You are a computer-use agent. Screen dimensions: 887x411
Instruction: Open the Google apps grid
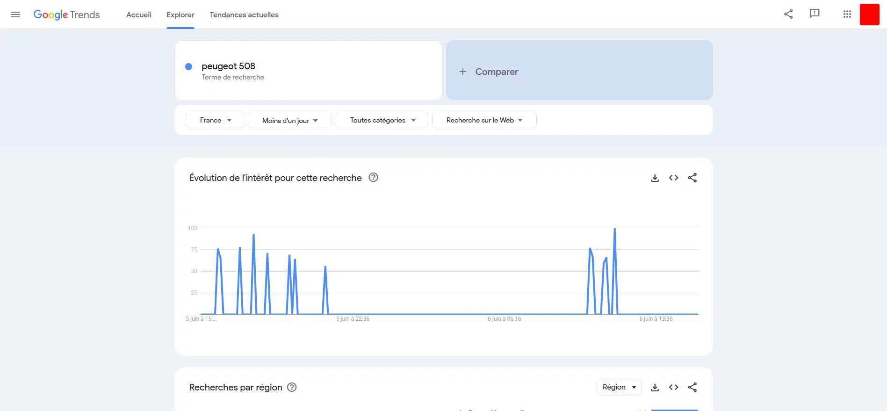click(847, 14)
